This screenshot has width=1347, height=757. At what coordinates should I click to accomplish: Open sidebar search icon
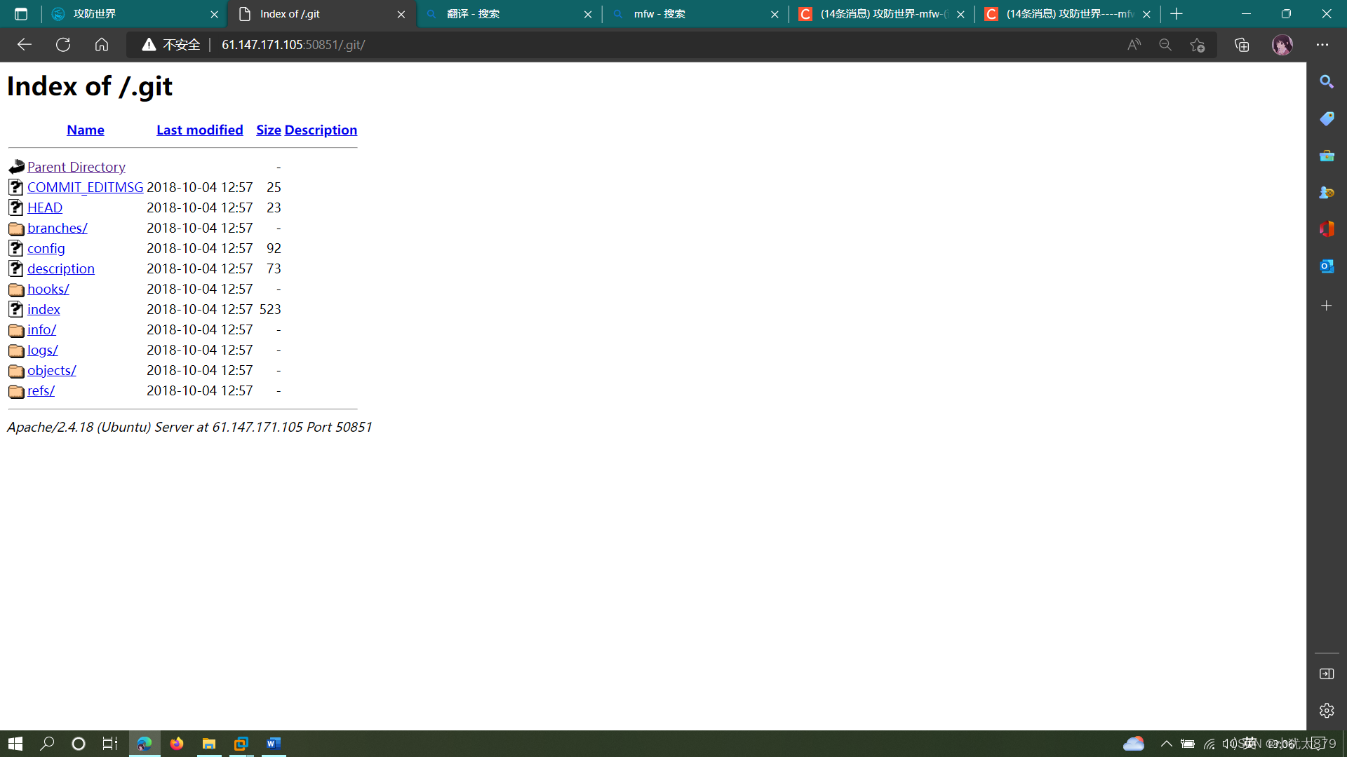1326,82
